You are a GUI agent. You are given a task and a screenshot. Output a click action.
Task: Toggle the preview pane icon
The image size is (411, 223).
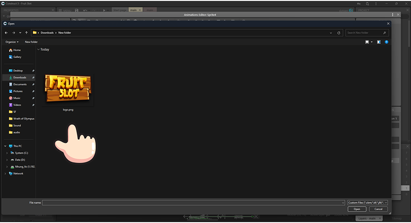point(379,42)
